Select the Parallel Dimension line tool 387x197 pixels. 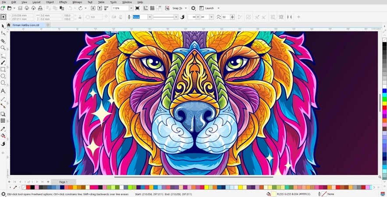pos(3,99)
